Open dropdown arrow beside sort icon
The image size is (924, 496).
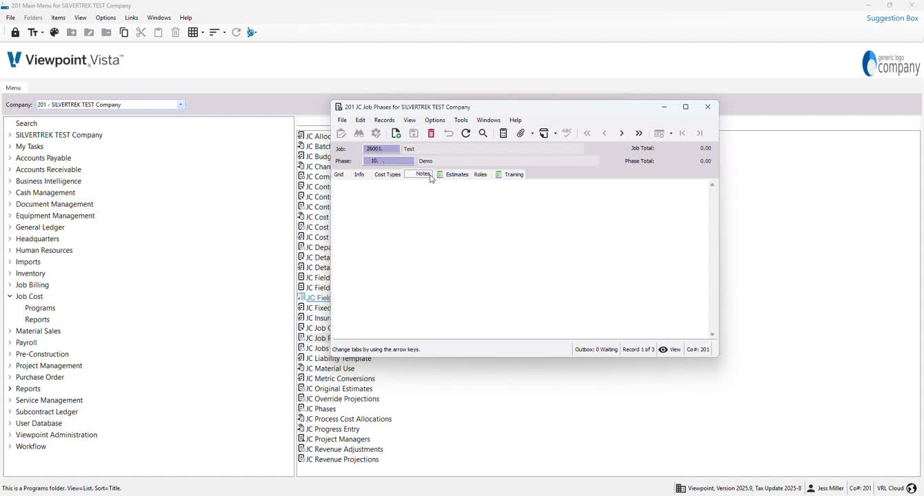(x=224, y=32)
